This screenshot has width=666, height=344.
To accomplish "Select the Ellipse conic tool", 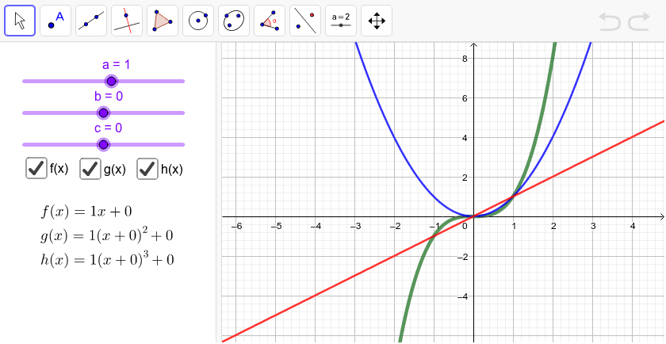I will coord(234,21).
